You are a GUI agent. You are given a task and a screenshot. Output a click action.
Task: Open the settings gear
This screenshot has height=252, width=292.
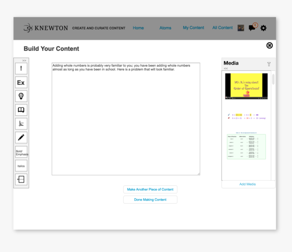coord(263,28)
